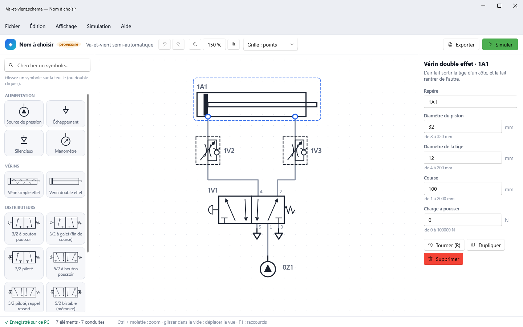Redo the undone action
Image resolution: width=523 pixels, height=327 pixels.
click(x=178, y=44)
